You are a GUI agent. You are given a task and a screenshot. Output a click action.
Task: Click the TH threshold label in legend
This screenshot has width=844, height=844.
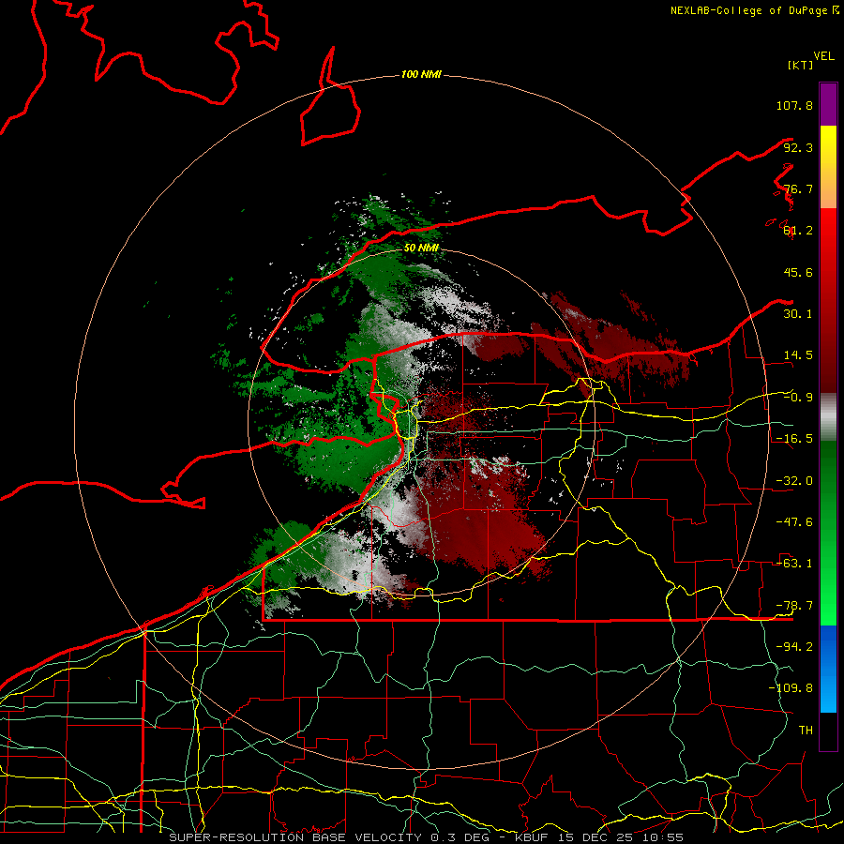(806, 731)
